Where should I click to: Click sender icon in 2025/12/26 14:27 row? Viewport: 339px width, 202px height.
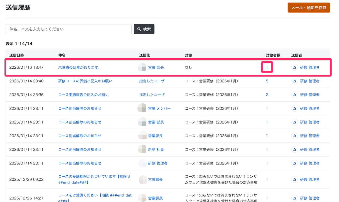[295, 198]
